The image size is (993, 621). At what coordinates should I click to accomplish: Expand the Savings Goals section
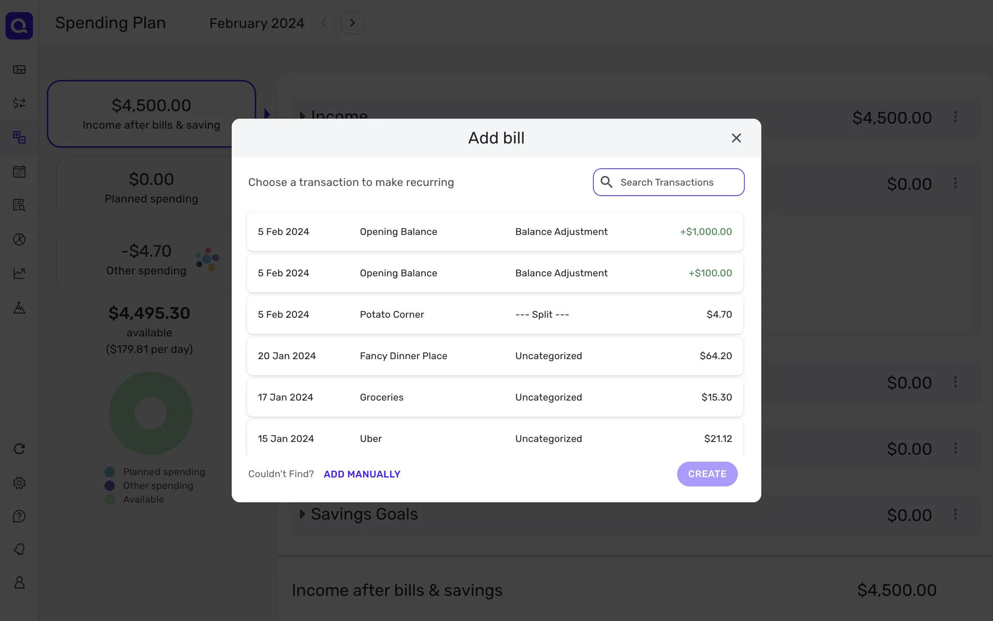302,514
